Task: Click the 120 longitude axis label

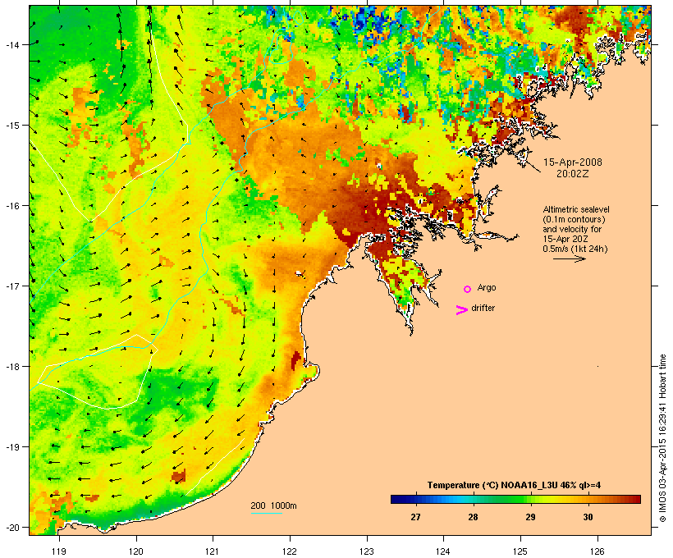Action: pyautogui.click(x=136, y=551)
